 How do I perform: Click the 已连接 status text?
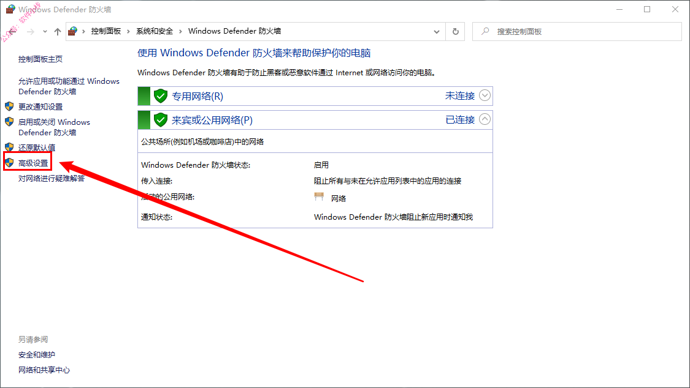[x=460, y=120]
